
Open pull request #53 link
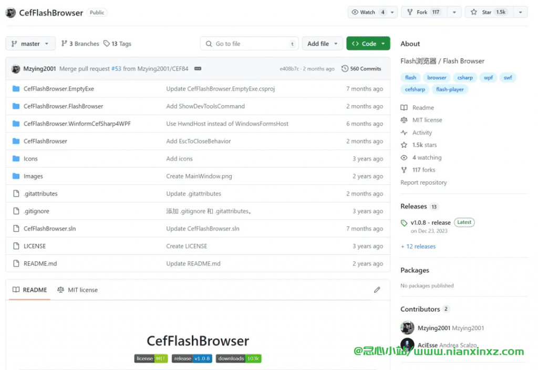coord(116,69)
